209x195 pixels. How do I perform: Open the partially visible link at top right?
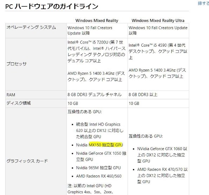click(x=203, y=4)
